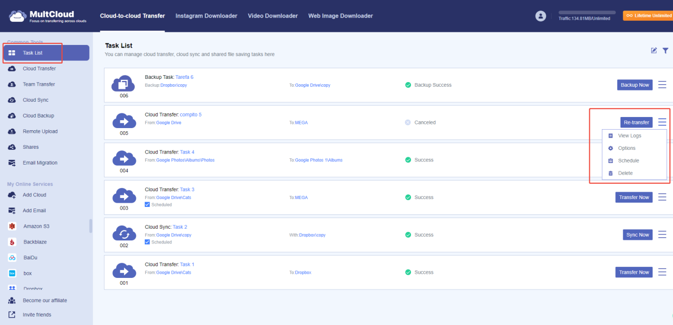Click the Lifetime Unlimited button
673x325 pixels.
coord(648,16)
